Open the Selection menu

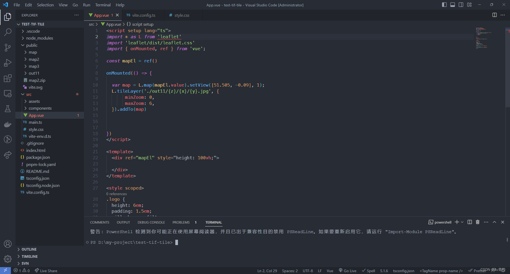coord(45,5)
